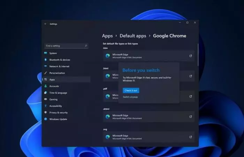Viewport: 244px width, 157px height.
Task: Click the Google Chrome breadcrumb title
Action: pyautogui.click(x=170, y=36)
